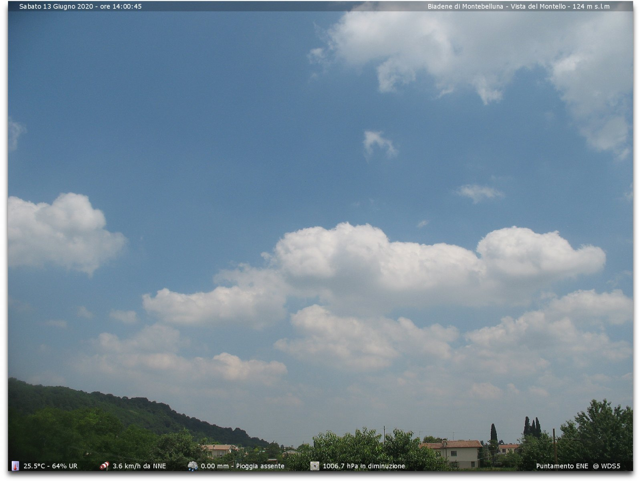Click the altitude text '124 m s.l.m'
641x481 pixels.
tap(591, 6)
